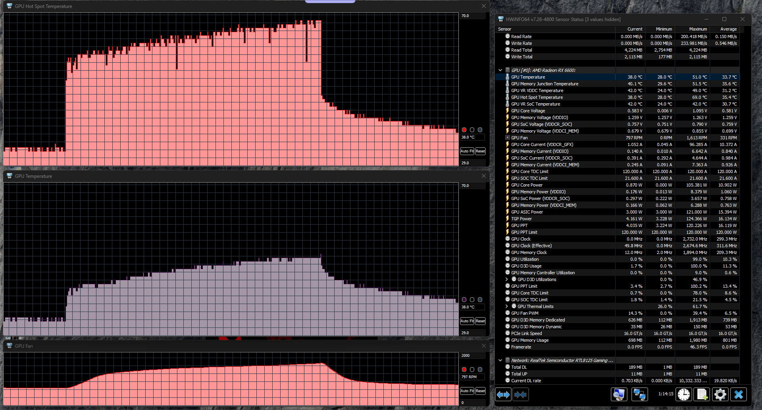Pick purple line color swatch in GPU Temperature graph

[x=464, y=300]
